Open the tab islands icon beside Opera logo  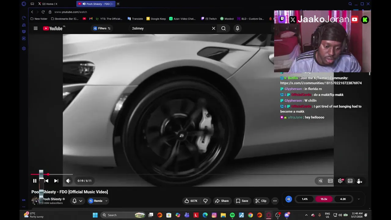click(x=32, y=4)
